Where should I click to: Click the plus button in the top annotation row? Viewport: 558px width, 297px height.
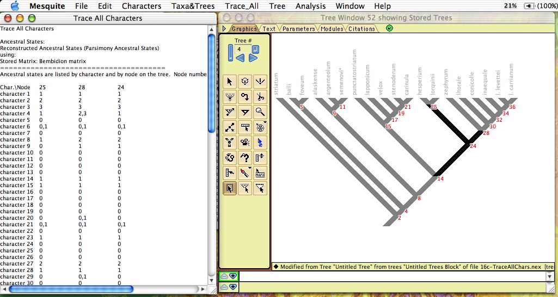[x=233, y=276]
